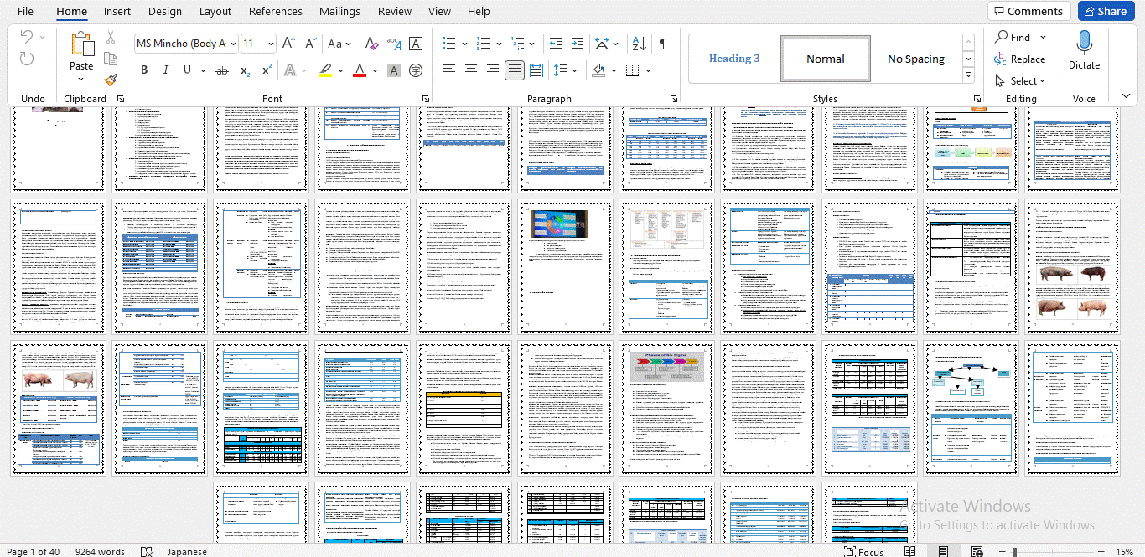Image resolution: width=1145 pixels, height=557 pixels.
Task: Increase font size with the Grow Font icon
Action: 288,44
